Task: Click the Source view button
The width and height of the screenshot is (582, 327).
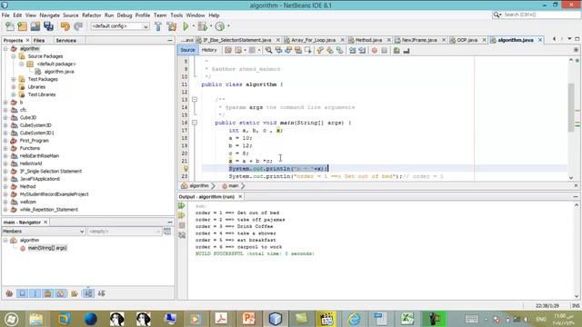Action: pyautogui.click(x=188, y=50)
